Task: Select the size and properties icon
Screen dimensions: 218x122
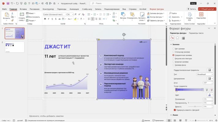Action: pyautogui.click(x=183, y=38)
